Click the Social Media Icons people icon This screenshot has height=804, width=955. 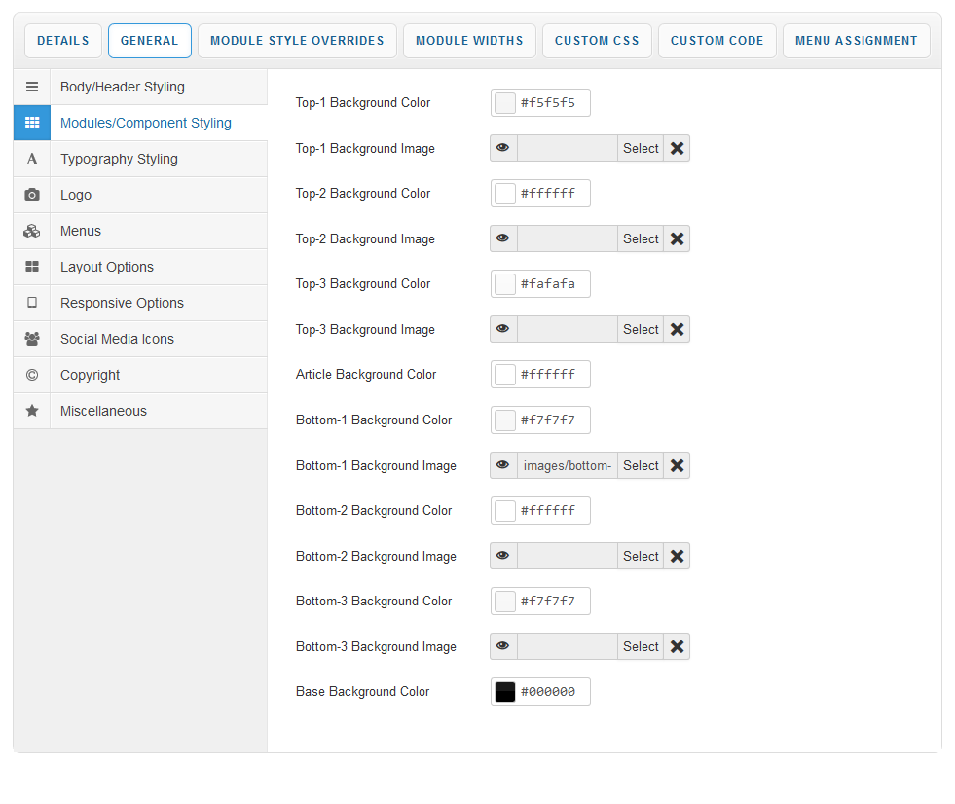point(32,339)
